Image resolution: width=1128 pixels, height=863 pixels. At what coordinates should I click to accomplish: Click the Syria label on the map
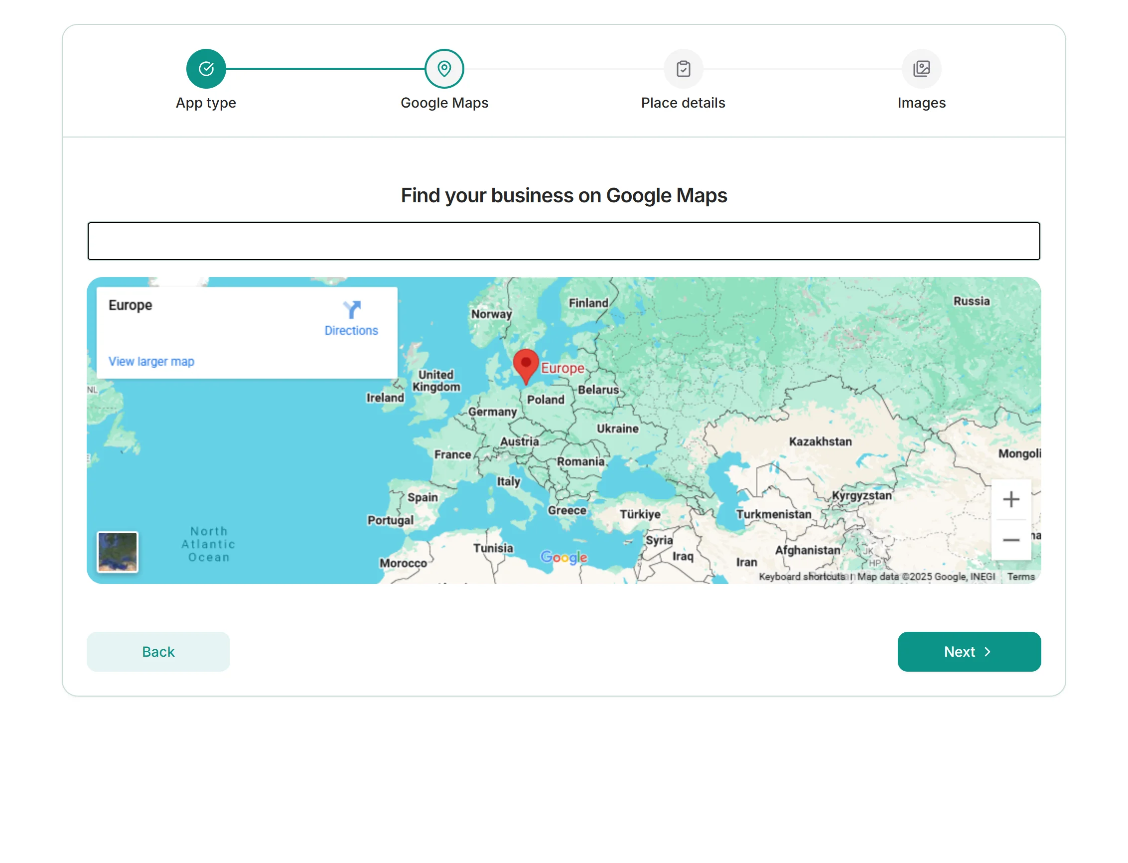pos(659,540)
